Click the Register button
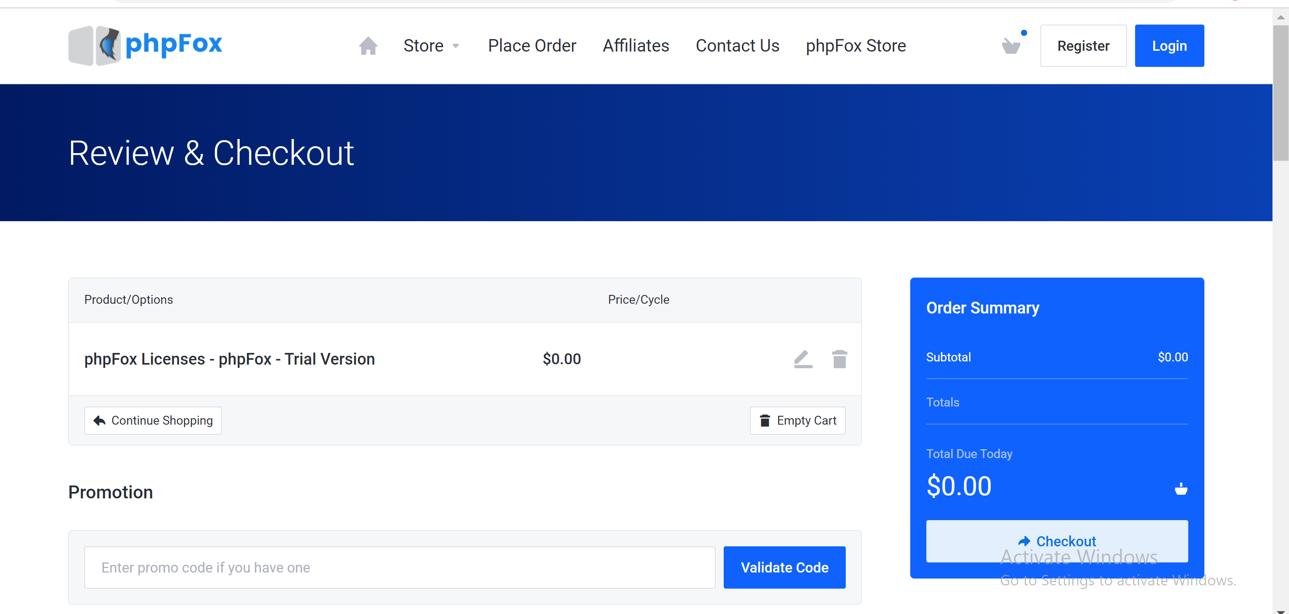Screen dimensions: 1289x614 point(1084,46)
